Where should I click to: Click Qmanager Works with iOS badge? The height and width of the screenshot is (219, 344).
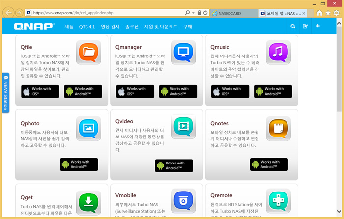[x=135, y=91]
